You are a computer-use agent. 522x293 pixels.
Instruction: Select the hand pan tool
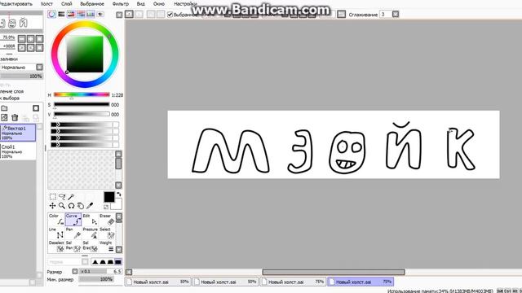[x=81, y=206]
